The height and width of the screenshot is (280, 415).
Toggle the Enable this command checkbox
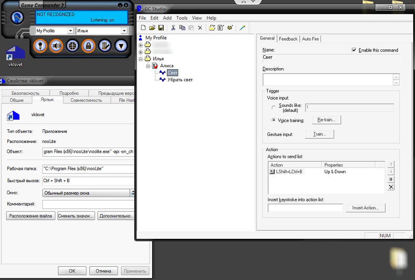coord(354,50)
